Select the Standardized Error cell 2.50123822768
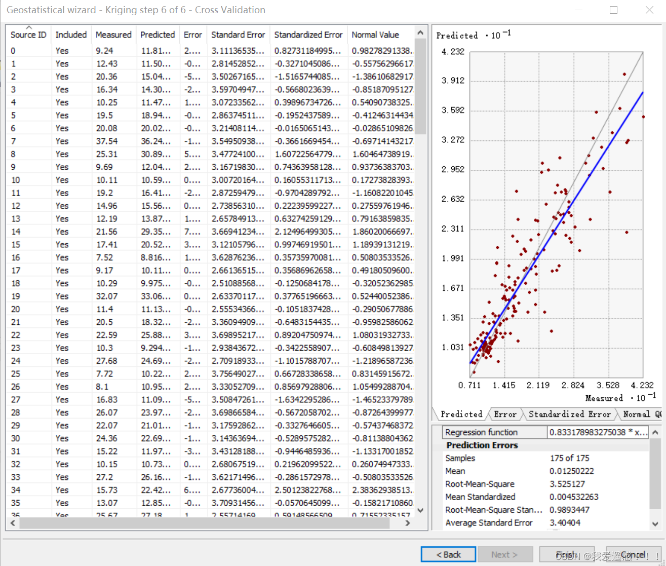Image resolution: width=666 pixels, height=566 pixels. 308,490
